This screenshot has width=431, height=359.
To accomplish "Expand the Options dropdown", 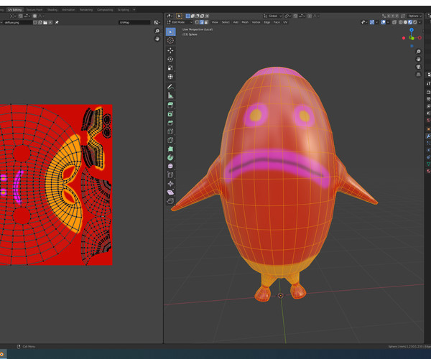I will [x=415, y=15].
